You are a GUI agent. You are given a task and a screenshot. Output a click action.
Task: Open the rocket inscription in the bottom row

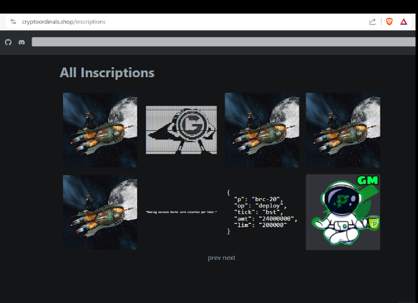click(100, 212)
